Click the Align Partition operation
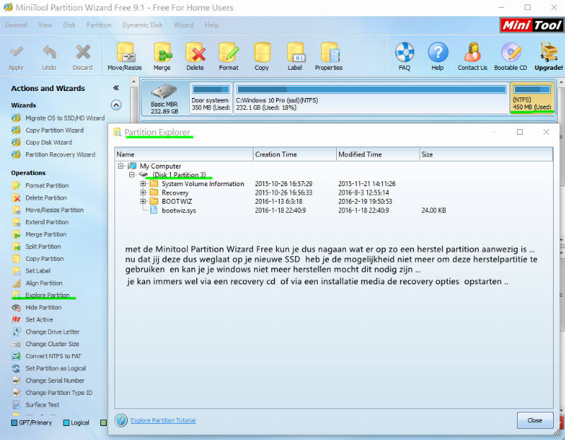Viewport: 565px width, 440px height. (x=44, y=283)
